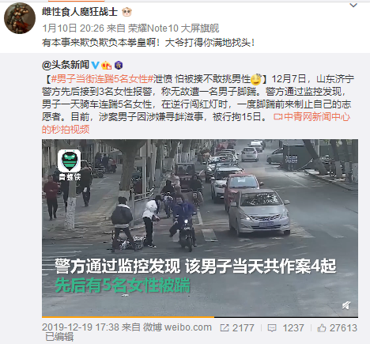Screen dimensions: 370x344
Task: Open username 雌性食人魔狂战士 profile
Action: pos(80,12)
